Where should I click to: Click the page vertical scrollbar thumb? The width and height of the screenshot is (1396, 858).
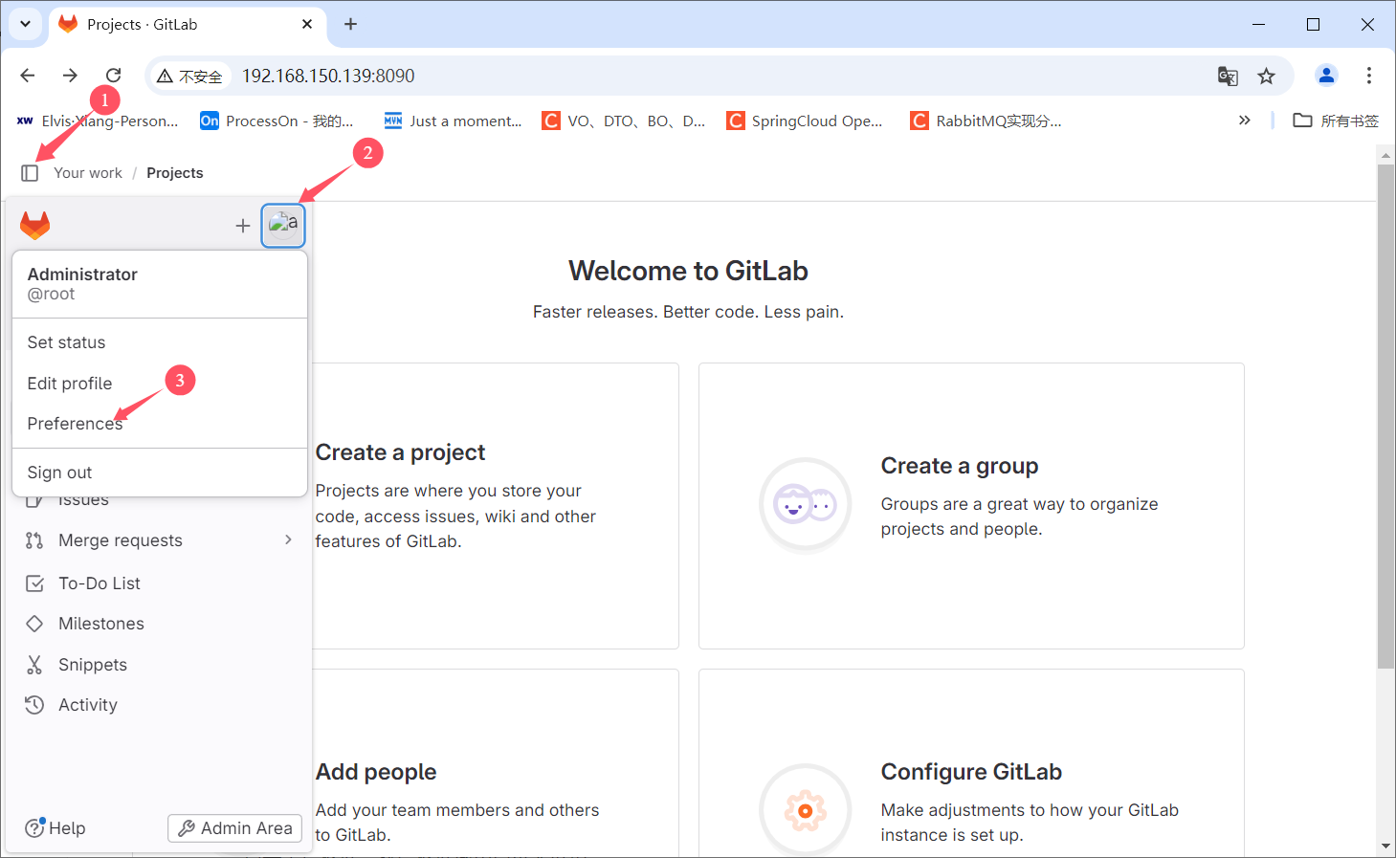[x=1385, y=416]
